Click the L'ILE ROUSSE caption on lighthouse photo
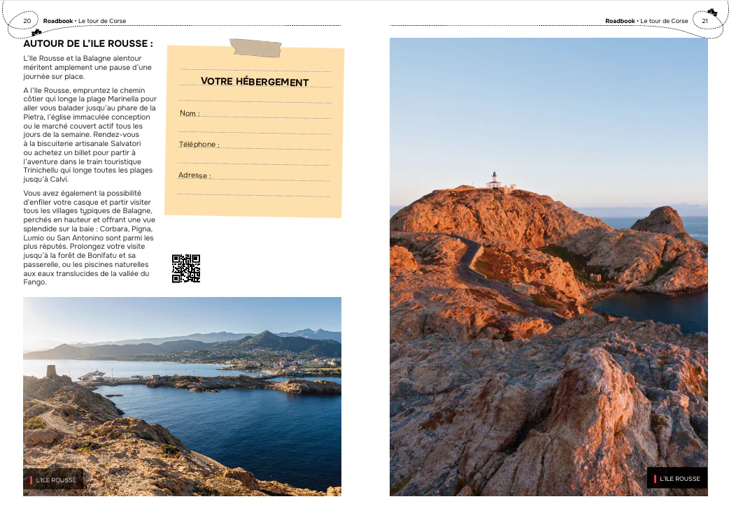Image resolution: width=729 pixels, height=520 pixels. pyautogui.click(x=677, y=478)
